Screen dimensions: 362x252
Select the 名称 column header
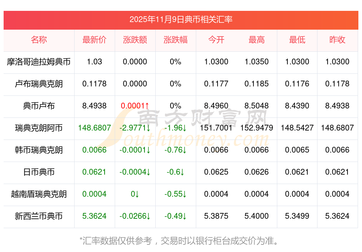click(39, 40)
